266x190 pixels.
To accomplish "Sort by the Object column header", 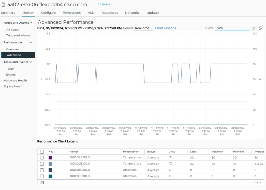I will [x=74, y=152].
